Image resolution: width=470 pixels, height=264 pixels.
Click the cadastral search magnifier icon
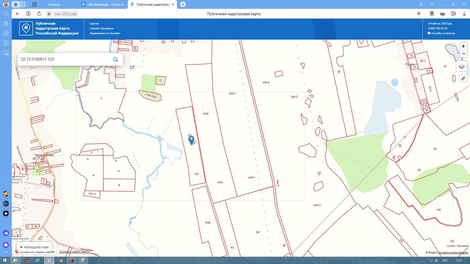pos(116,59)
